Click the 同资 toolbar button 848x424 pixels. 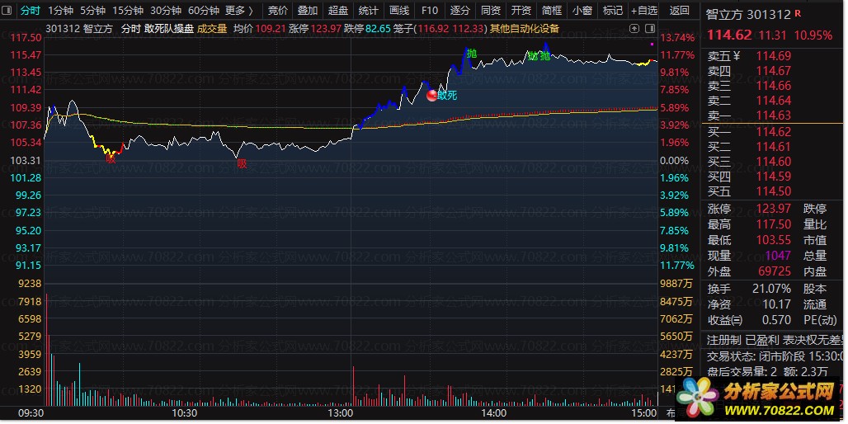coord(491,10)
